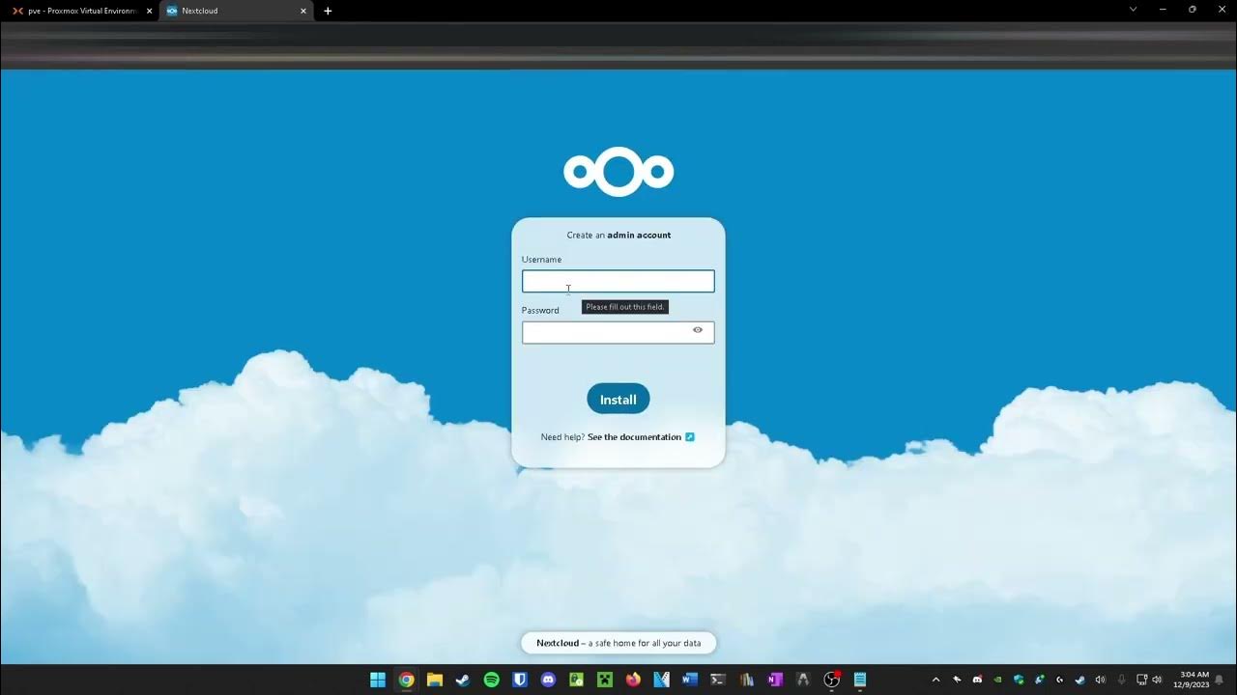Click the microphone tray icon
Screen dimensions: 1237x695
(1122, 680)
